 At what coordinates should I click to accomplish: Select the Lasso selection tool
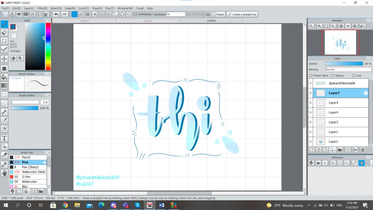pyautogui.click(x=4, y=103)
